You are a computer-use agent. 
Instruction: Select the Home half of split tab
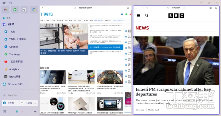tap(29, 103)
